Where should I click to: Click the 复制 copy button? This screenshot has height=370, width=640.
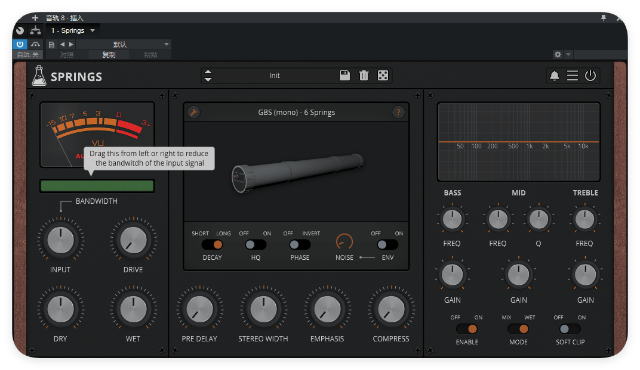[109, 55]
